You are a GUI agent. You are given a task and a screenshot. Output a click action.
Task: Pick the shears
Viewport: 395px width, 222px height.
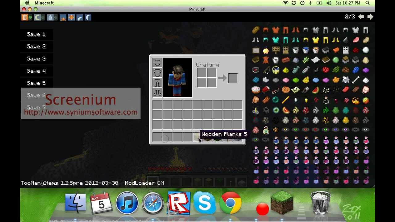click(306, 90)
